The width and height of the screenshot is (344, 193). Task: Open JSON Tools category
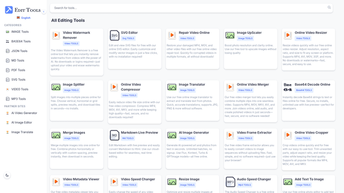point(19,51)
